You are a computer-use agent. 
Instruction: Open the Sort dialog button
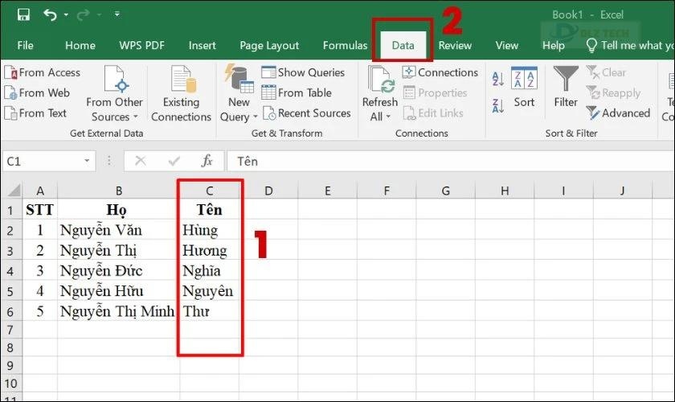(524, 88)
